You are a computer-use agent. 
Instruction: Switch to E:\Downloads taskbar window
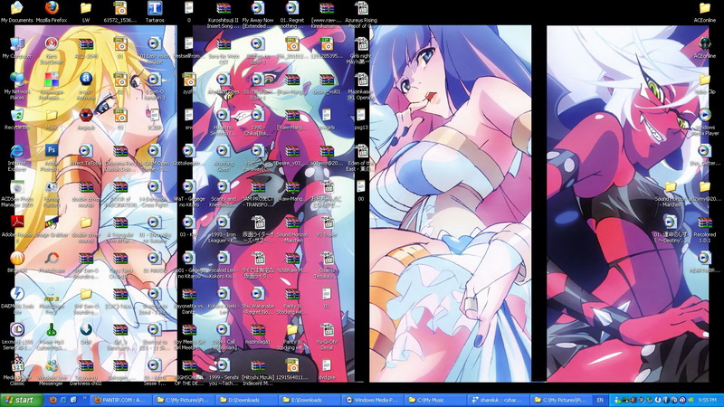(x=308, y=400)
